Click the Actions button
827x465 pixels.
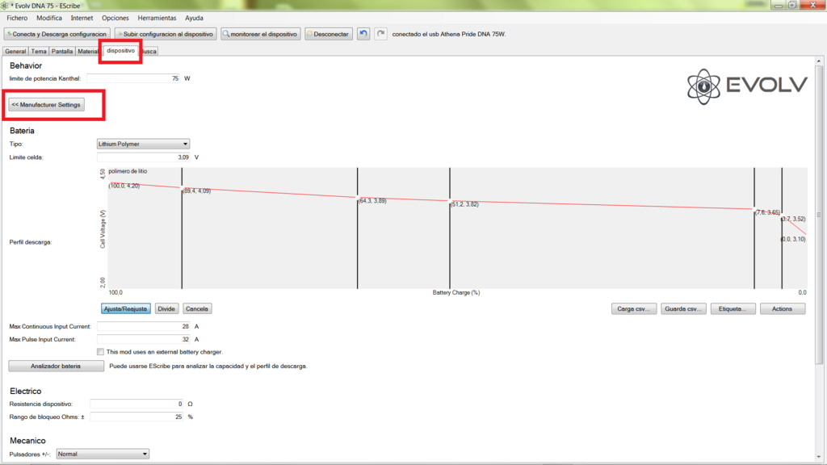coord(782,309)
